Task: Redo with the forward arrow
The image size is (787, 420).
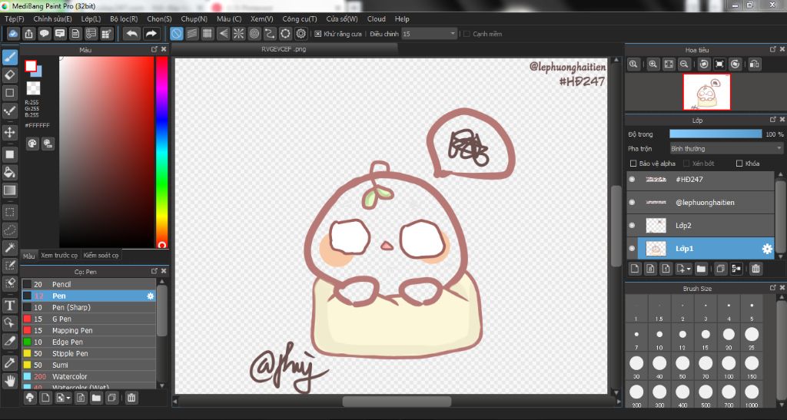Action: click(151, 34)
